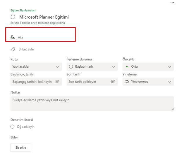Screen dimensions: 177x153
Task: Click the assign person icon next to Ata
Action: click(x=12, y=37)
